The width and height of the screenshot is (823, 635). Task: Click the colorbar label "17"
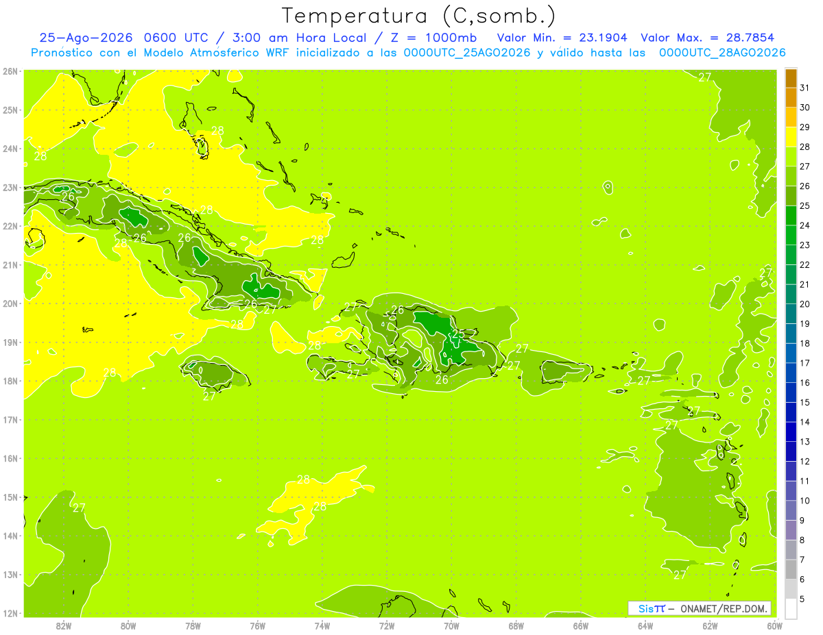pos(805,363)
